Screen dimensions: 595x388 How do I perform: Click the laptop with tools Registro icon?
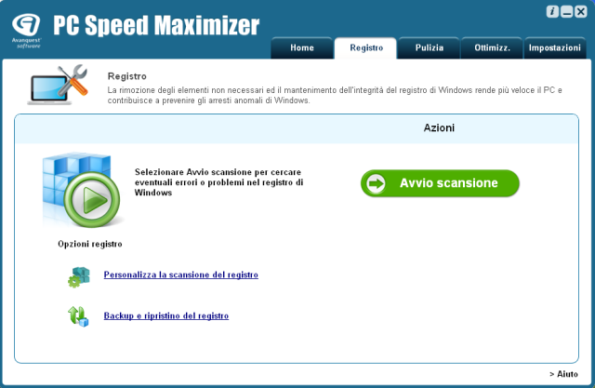tap(58, 85)
